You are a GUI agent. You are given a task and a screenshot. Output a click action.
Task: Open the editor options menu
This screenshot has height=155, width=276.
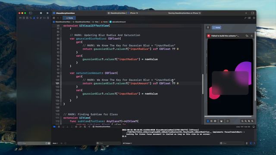249,18
